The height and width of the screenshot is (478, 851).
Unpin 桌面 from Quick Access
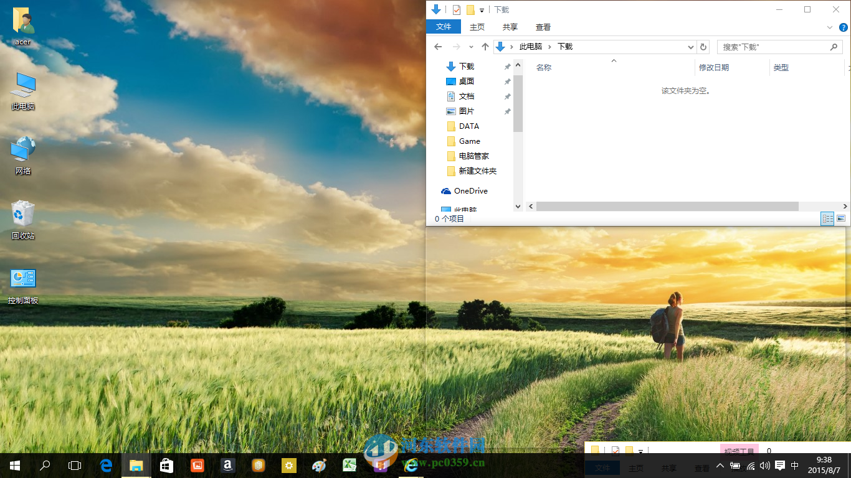[x=507, y=82]
